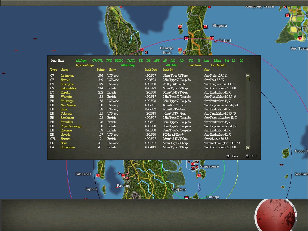Filter sunk ships by AK
This screenshot has height=231, width=308.
[x=173, y=60]
